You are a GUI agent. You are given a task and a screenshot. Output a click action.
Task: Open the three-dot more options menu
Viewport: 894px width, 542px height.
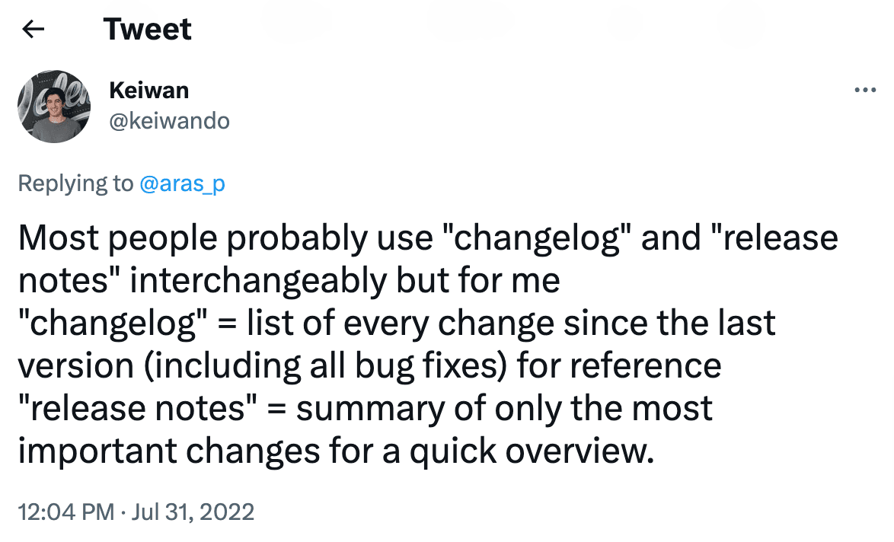click(866, 91)
